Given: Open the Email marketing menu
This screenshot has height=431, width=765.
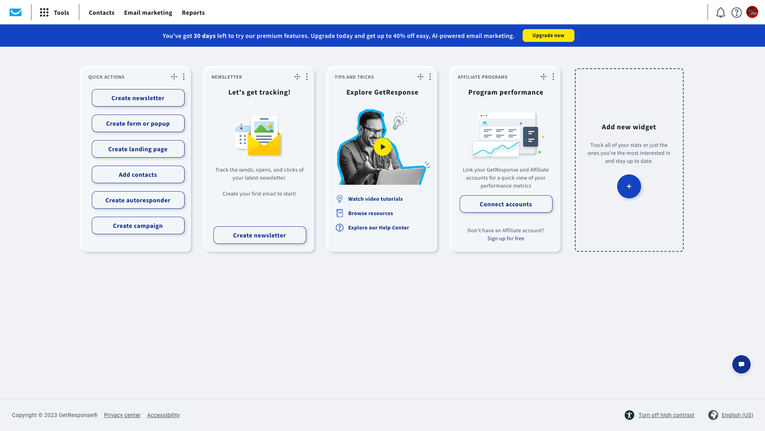Looking at the screenshot, I should (x=148, y=12).
